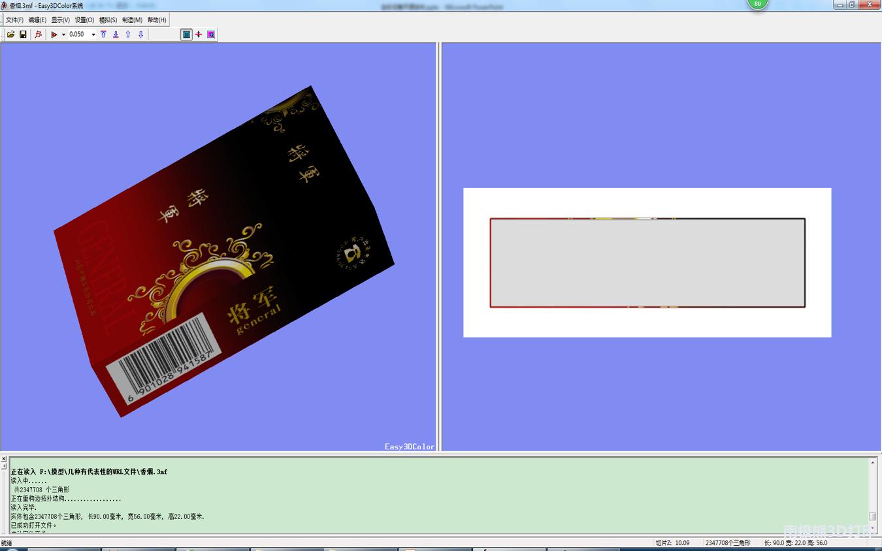Step slice up one layer

coord(127,35)
